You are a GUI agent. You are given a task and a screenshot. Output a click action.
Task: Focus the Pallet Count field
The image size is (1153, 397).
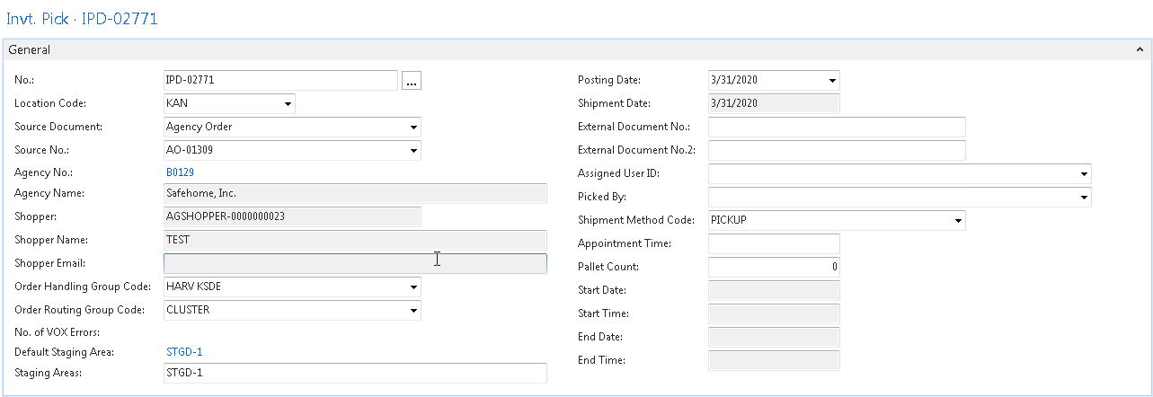773,267
